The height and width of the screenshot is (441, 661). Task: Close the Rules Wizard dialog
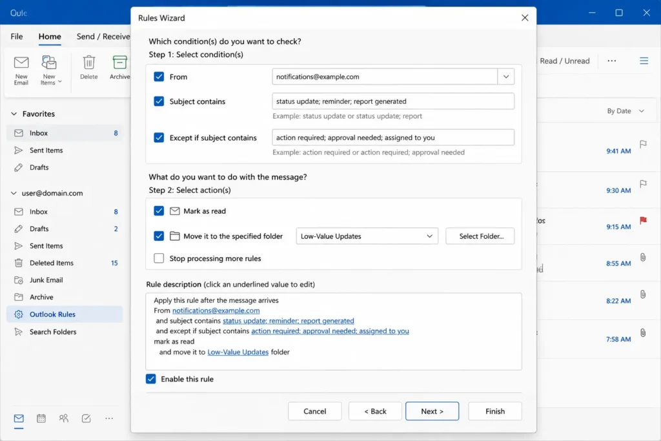click(x=525, y=17)
